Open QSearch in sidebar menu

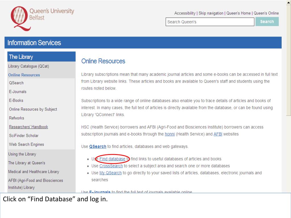pos(16,83)
